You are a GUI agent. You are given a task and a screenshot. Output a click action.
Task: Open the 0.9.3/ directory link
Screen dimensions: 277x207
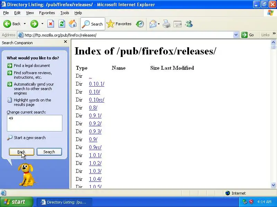tap(95, 131)
